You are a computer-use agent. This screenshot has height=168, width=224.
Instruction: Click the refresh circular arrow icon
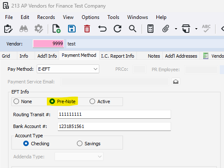117,29
